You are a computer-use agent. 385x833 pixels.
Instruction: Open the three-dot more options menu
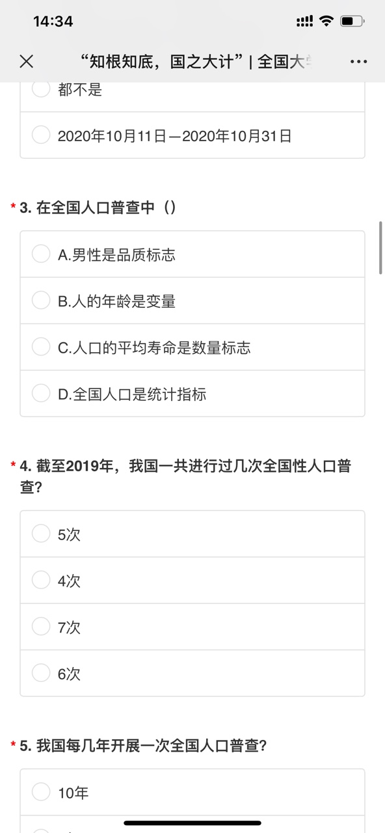[358, 62]
